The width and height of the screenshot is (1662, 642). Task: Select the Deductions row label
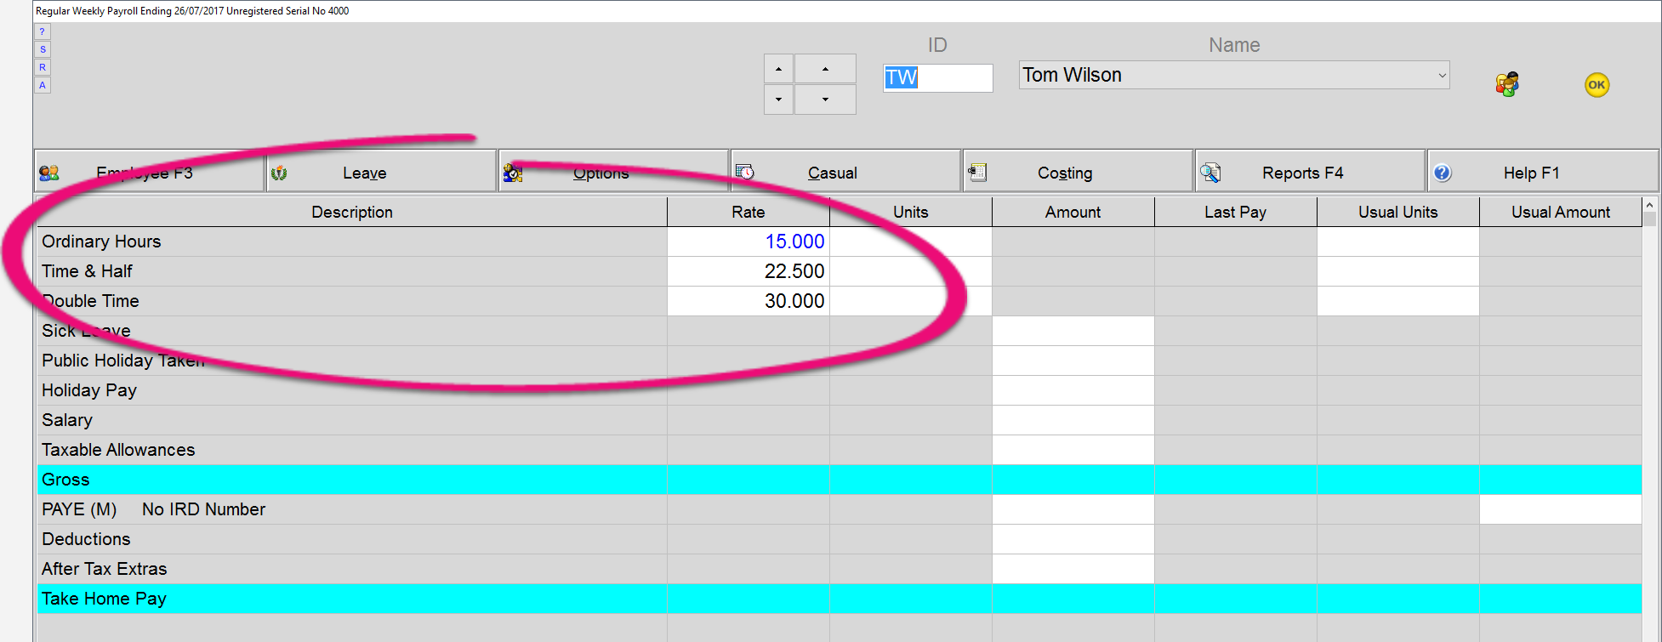(x=86, y=539)
